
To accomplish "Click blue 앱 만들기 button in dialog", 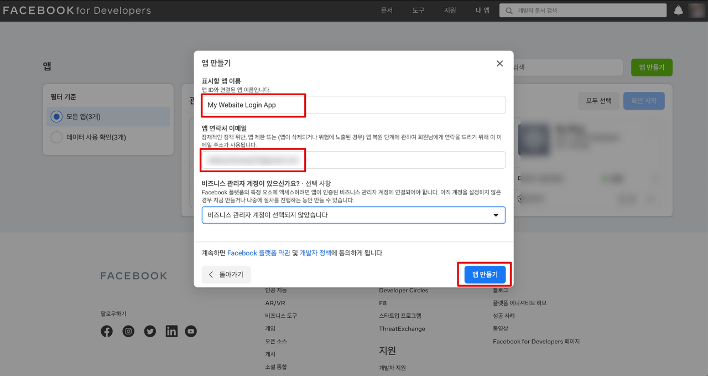I will pyautogui.click(x=485, y=274).
